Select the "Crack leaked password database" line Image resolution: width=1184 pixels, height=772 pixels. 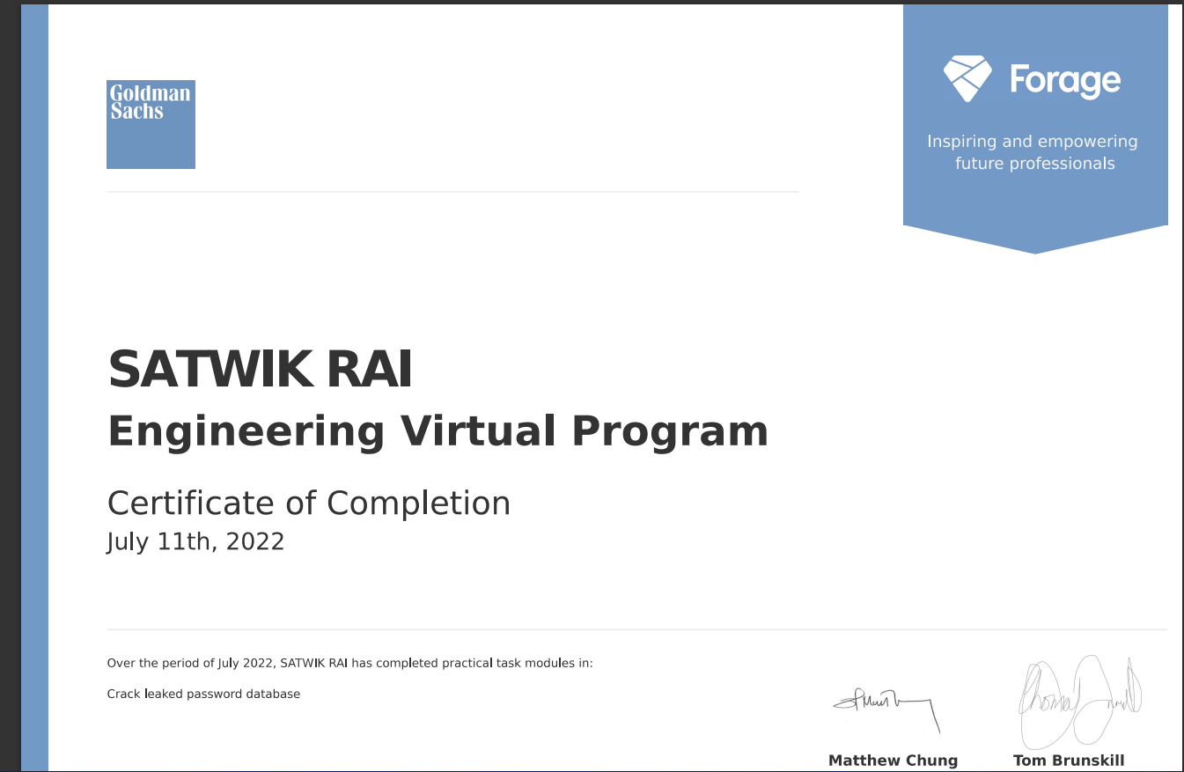click(x=203, y=695)
